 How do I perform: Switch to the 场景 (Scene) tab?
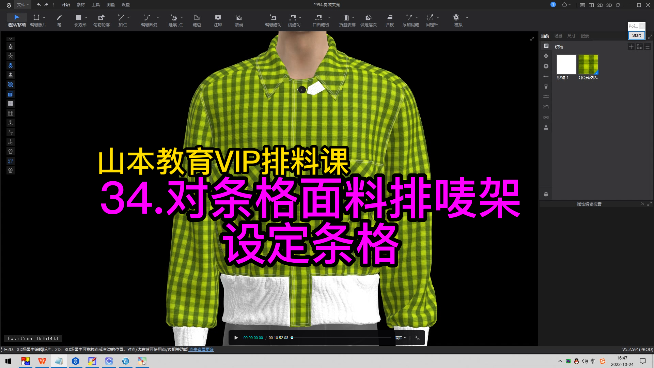[558, 36]
